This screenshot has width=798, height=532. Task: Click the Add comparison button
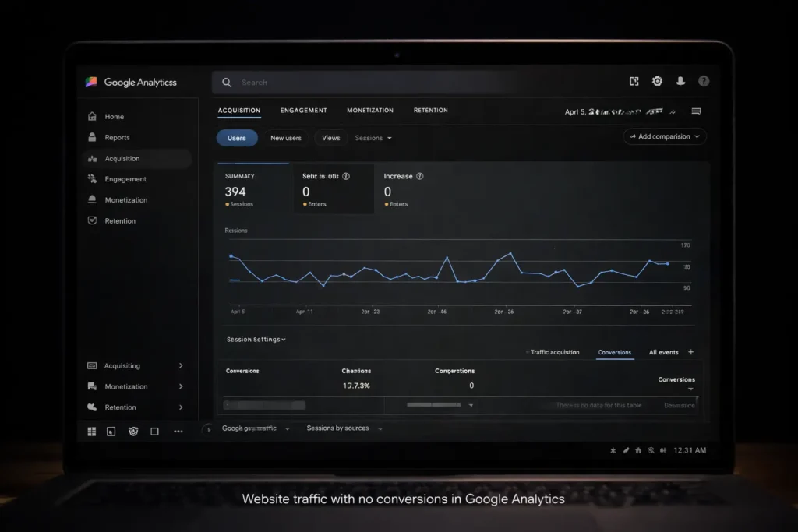click(665, 136)
